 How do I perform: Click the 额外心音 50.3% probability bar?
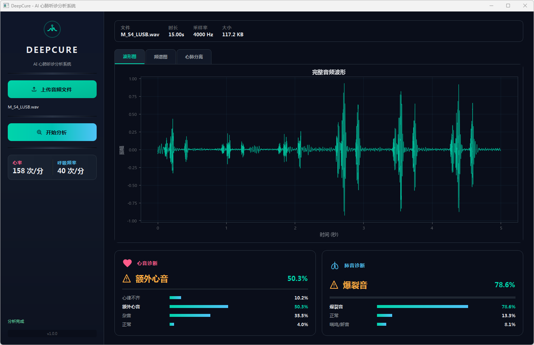199,307
